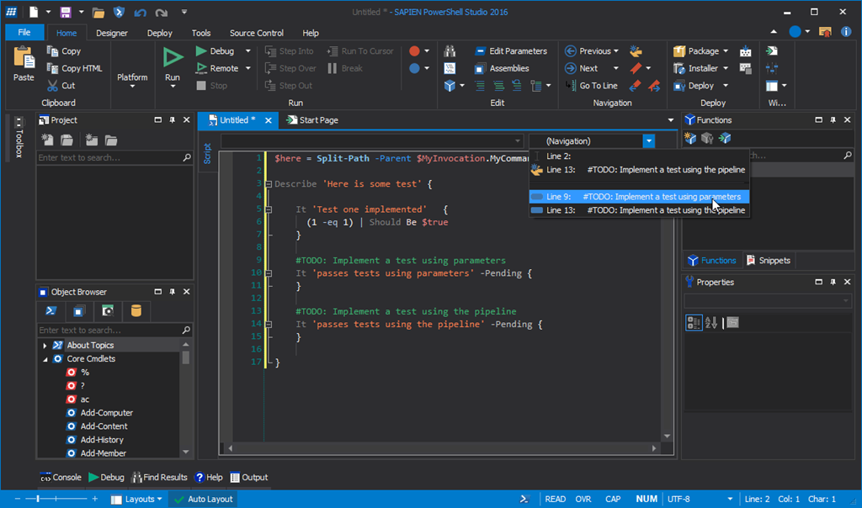Expand the Toolbox side panel

(x=19, y=137)
